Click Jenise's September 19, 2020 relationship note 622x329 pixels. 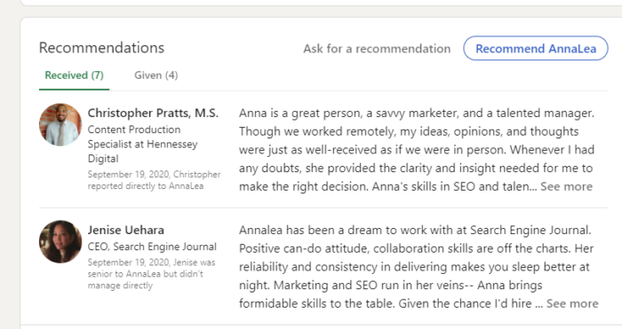[x=151, y=273]
